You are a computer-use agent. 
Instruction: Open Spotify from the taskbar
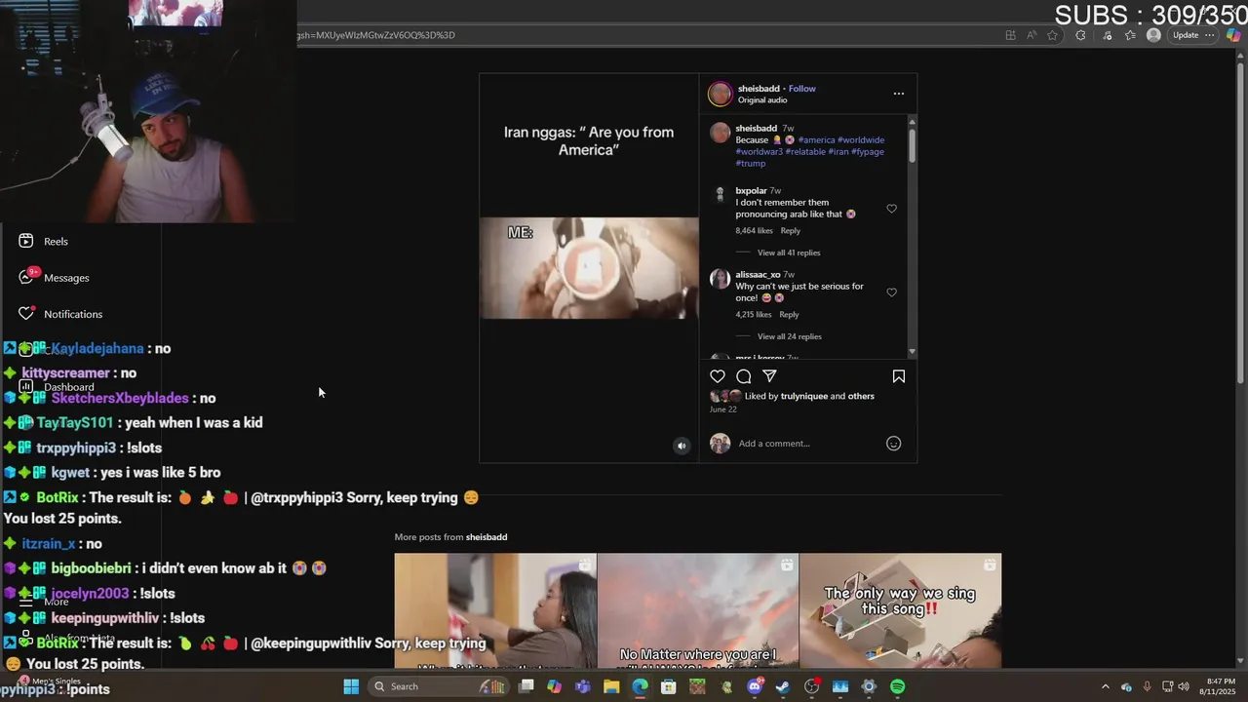[x=898, y=686]
